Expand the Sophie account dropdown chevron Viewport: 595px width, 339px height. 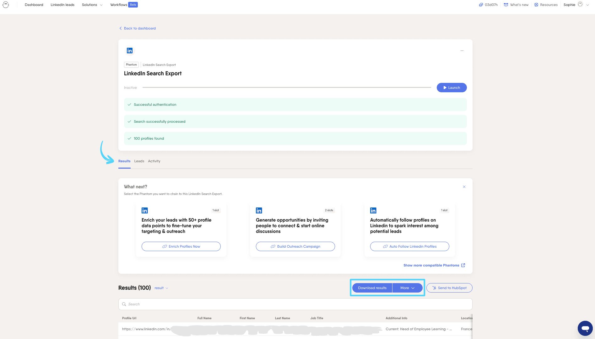[587, 5]
